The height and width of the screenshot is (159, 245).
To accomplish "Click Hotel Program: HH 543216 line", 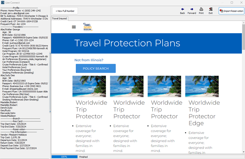I will tap(16, 51).
